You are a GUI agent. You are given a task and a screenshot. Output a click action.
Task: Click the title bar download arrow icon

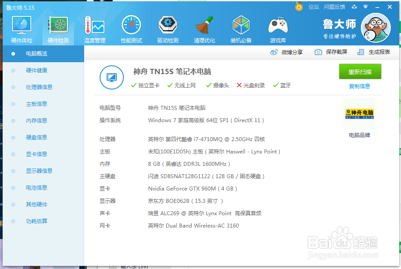click(x=354, y=7)
